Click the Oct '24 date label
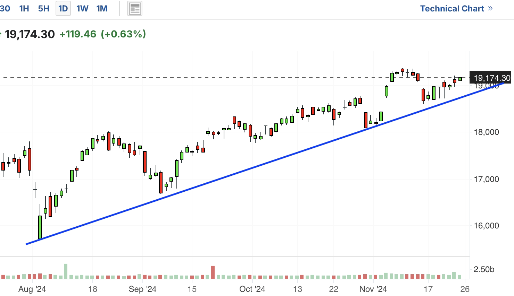Screen dimensions: 514x296 (x=252, y=289)
